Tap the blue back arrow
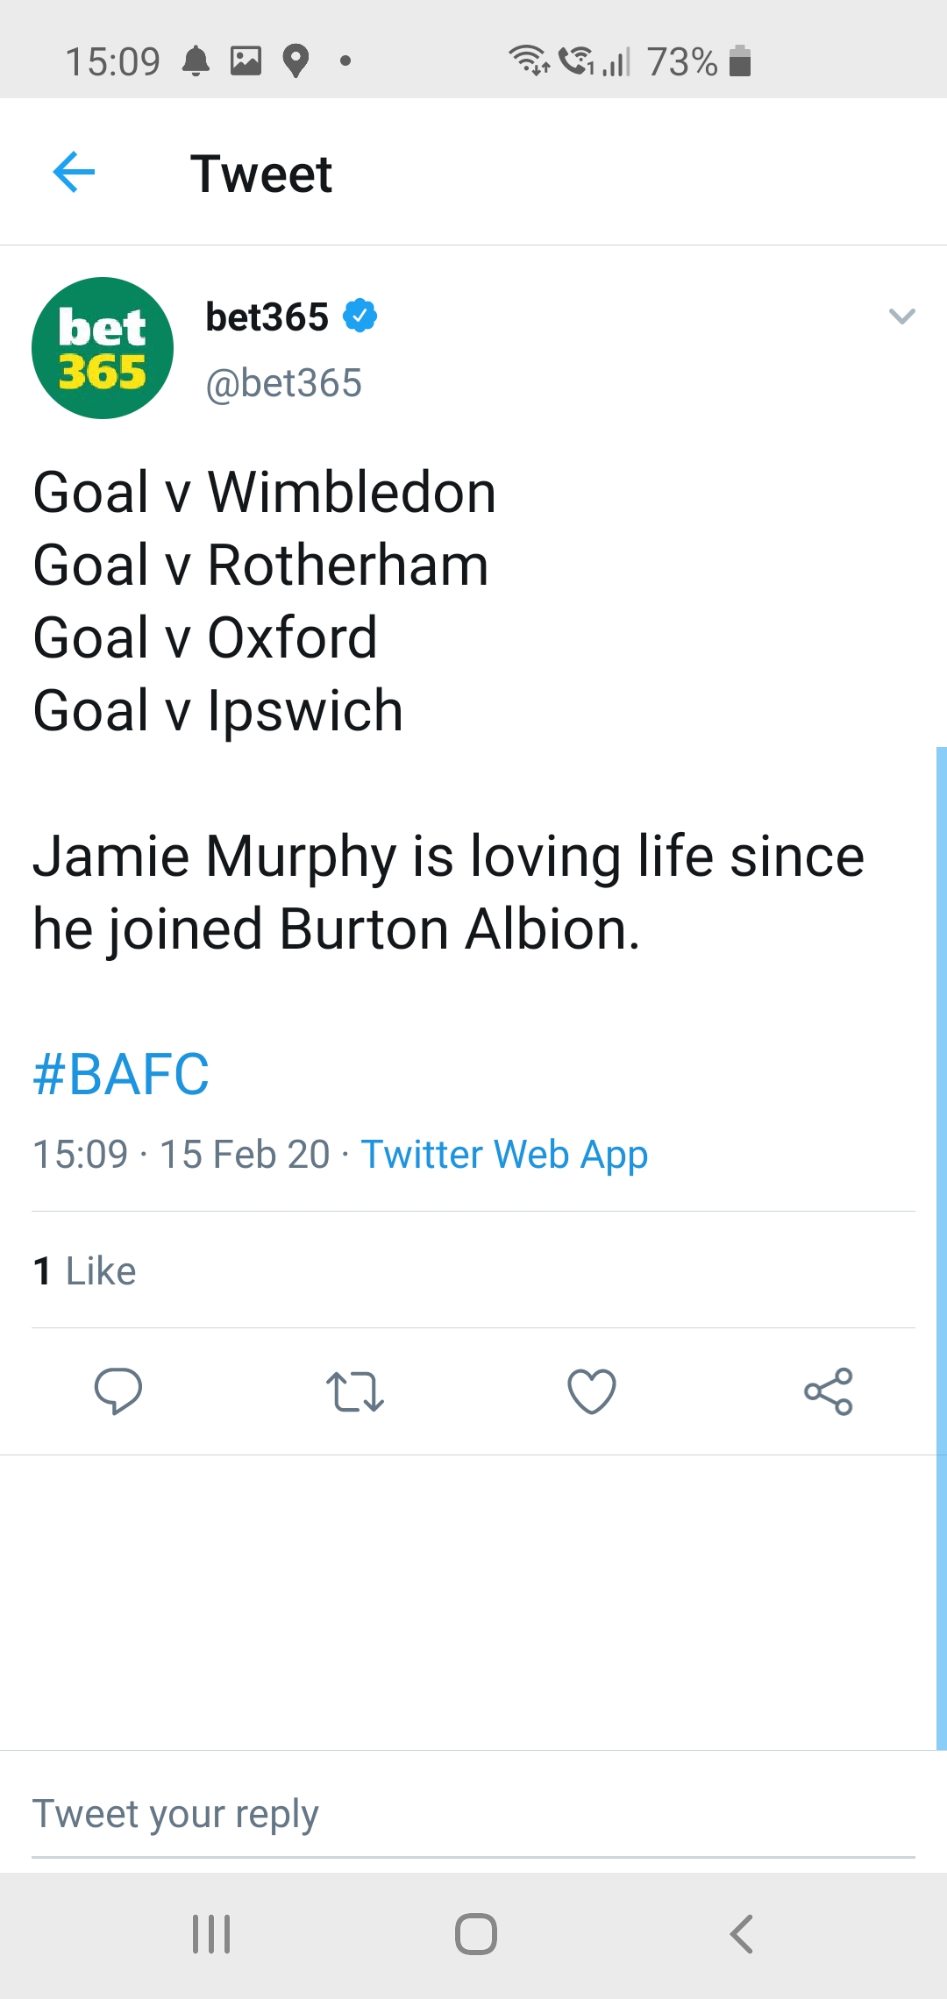Screen dimensions: 947x1999 [x=74, y=172]
